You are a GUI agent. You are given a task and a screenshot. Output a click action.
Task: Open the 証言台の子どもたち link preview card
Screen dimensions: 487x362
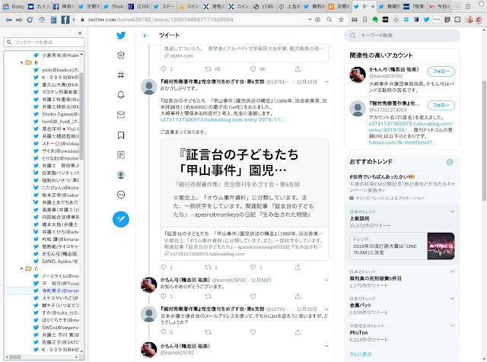[x=245, y=199]
